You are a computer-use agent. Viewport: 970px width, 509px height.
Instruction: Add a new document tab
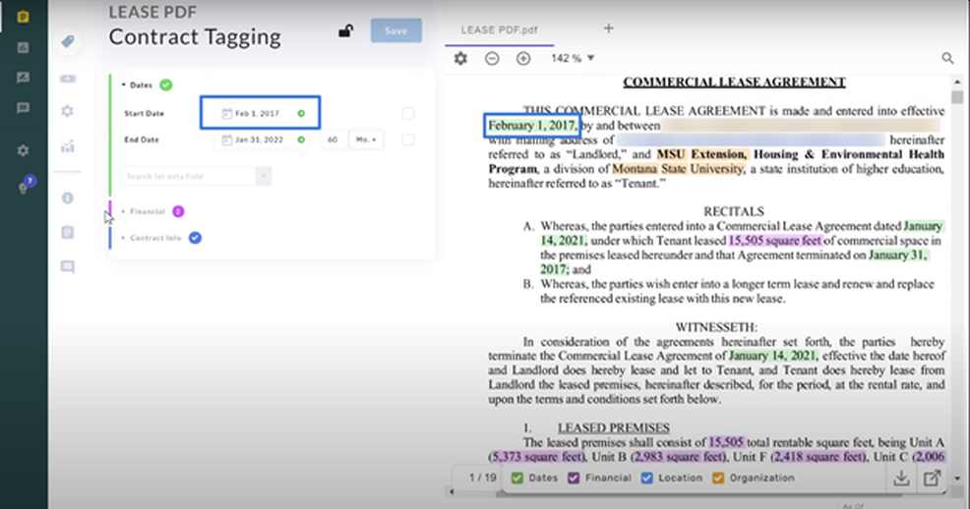[x=608, y=28]
